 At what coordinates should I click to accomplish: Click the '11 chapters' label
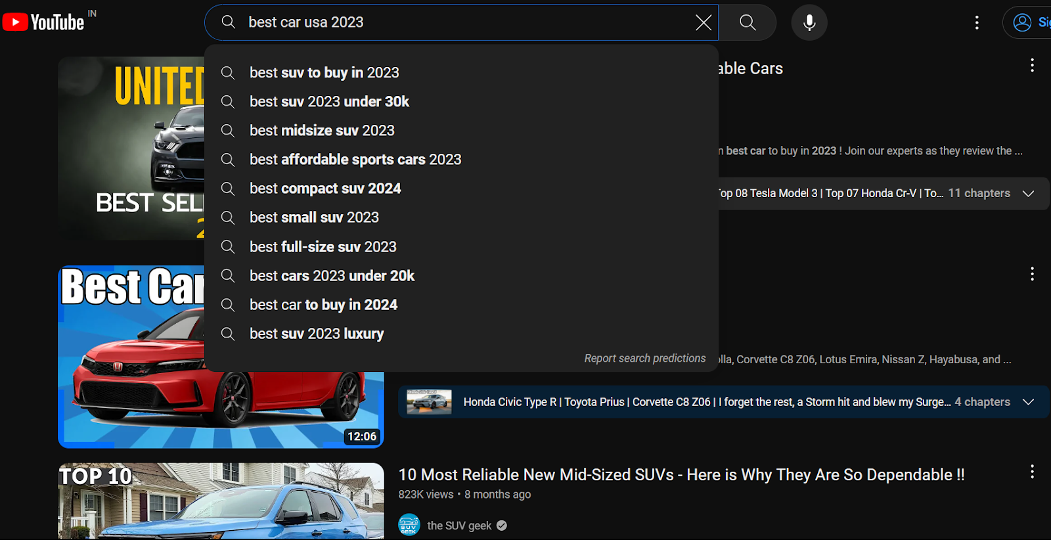979,193
